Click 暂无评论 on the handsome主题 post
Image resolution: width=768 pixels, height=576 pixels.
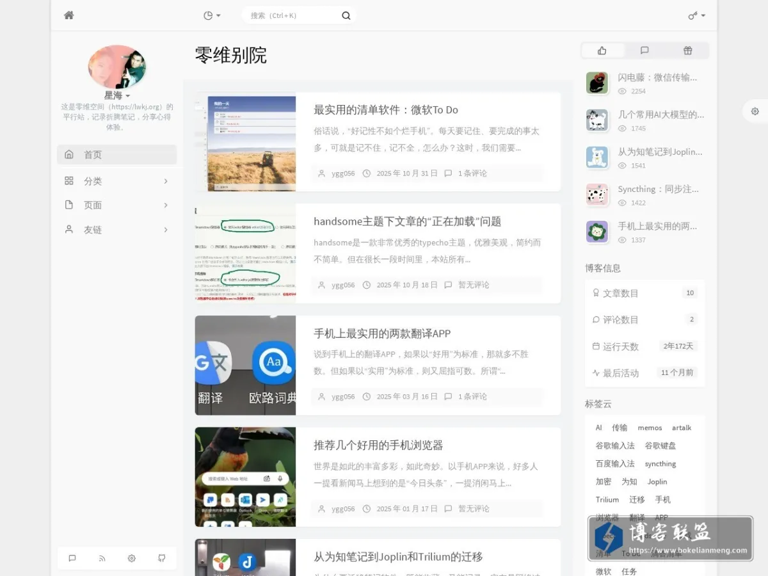click(474, 285)
